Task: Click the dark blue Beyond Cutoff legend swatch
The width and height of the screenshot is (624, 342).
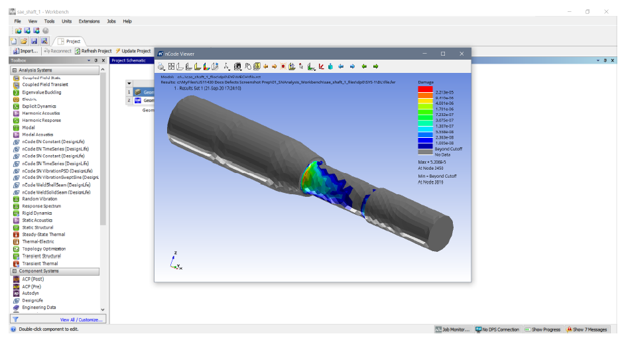Action: pyautogui.click(x=425, y=146)
